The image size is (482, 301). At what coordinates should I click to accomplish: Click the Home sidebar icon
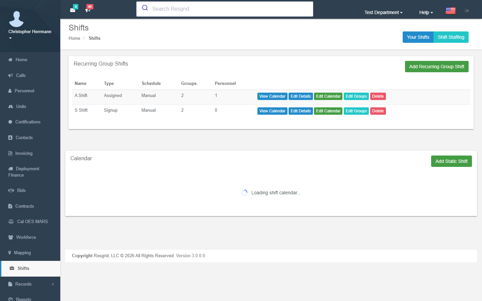10,60
